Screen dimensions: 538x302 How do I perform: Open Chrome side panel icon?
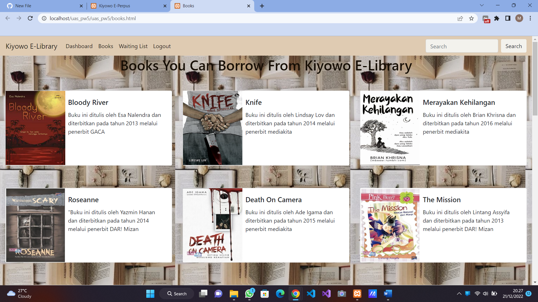[x=508, y=18]
